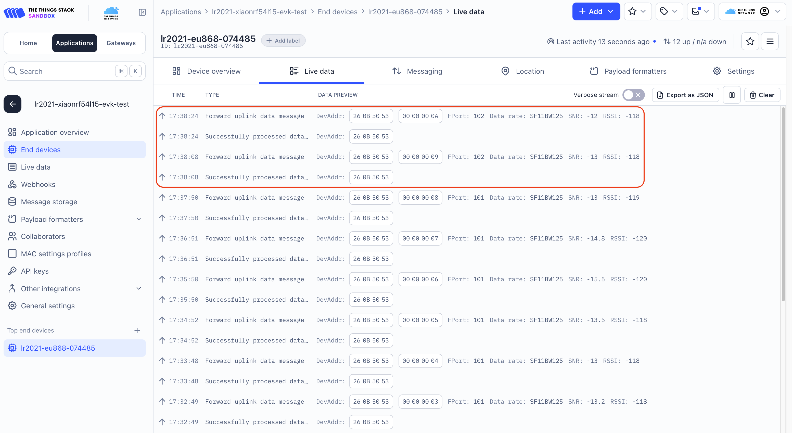792x433 pixels.
Task: Open API keys in the sidebar
Action: tap(35, 271)
